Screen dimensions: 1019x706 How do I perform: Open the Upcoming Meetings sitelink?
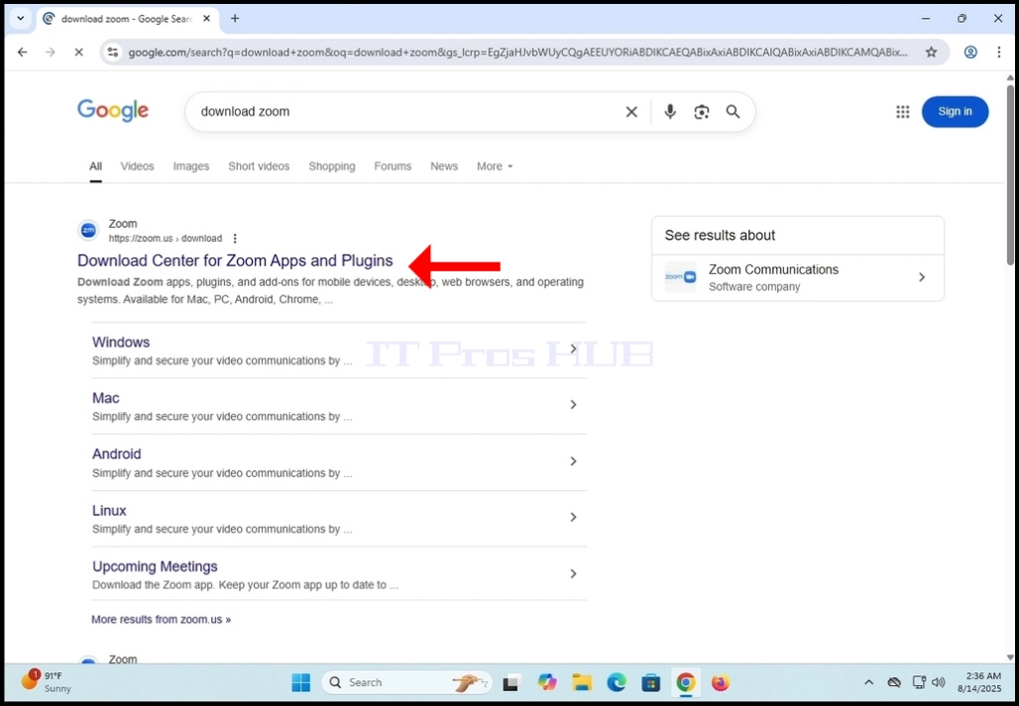tap(155, 566)
